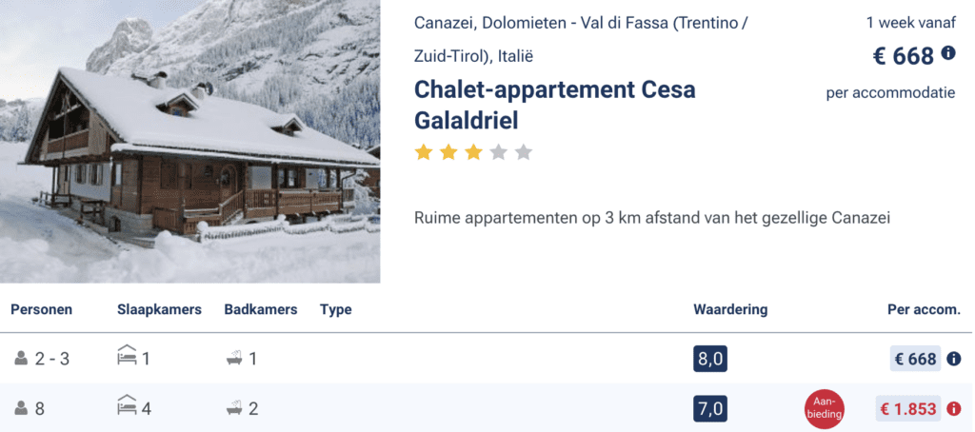Click the three-star rating of the chalet
Screen dimensions: 975x432
(473, 152)
